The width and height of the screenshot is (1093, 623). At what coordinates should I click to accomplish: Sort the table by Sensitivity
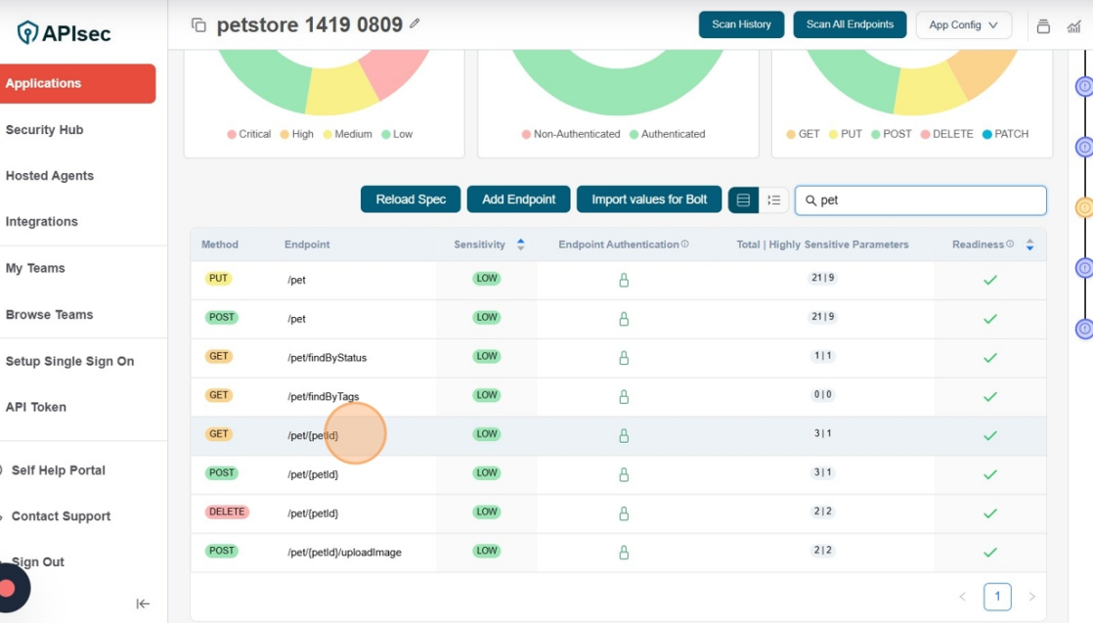[521, 245]
